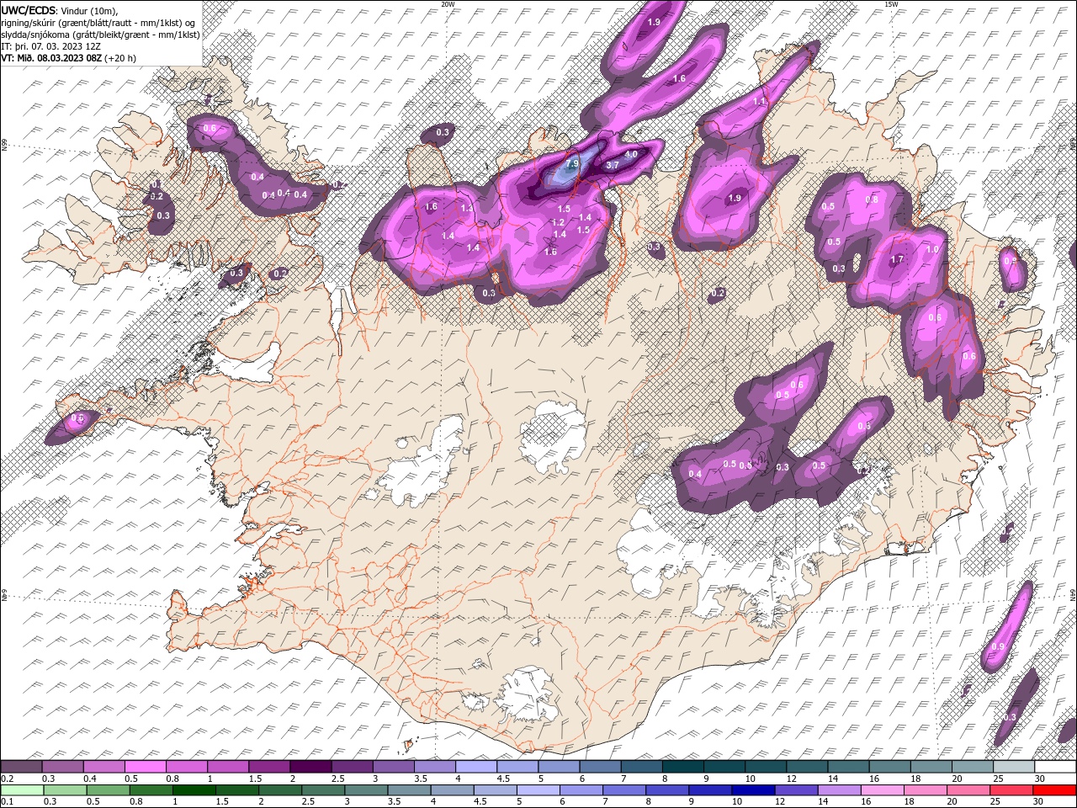Click the 1.7 snowfall value label
Image resolution: width=1077 pixels, height=808 pixels.
coord(897,259)
